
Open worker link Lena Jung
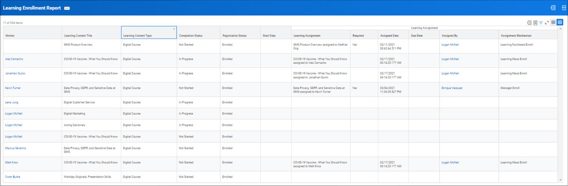click(x=11, y=102)
